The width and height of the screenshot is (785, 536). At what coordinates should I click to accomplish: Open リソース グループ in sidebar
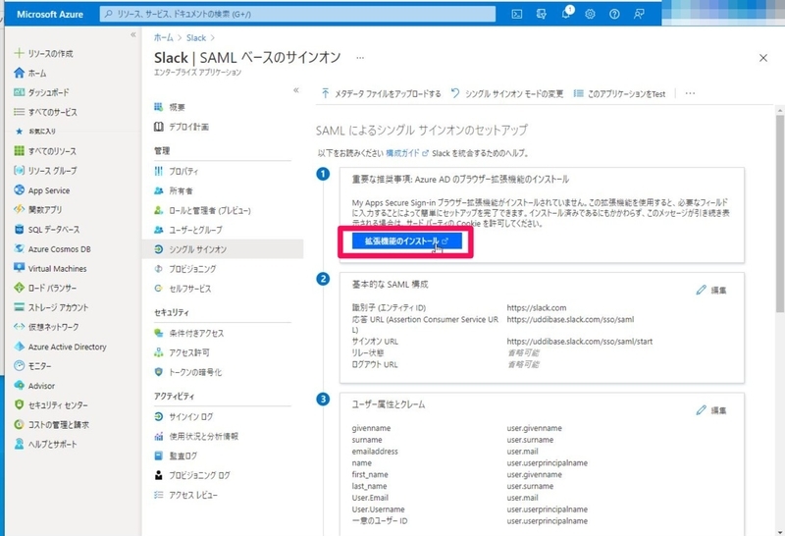(45, 170)
